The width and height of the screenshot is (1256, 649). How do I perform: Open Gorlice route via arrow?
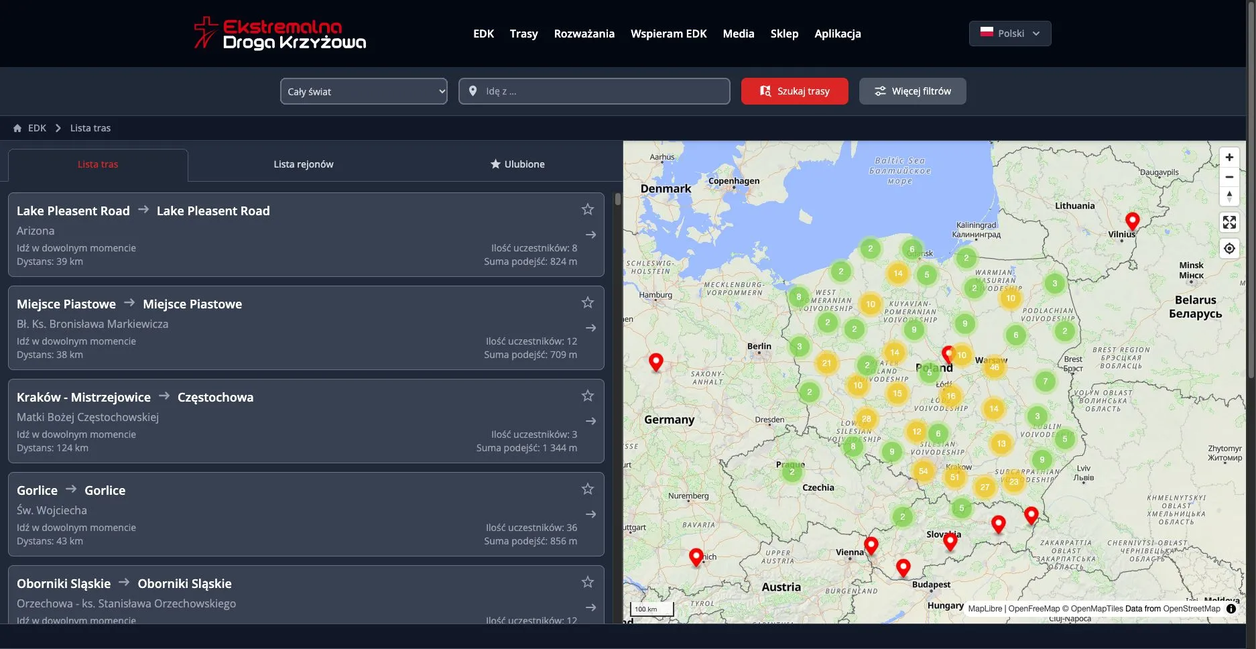pyautogui.click(x=591, y=514)
